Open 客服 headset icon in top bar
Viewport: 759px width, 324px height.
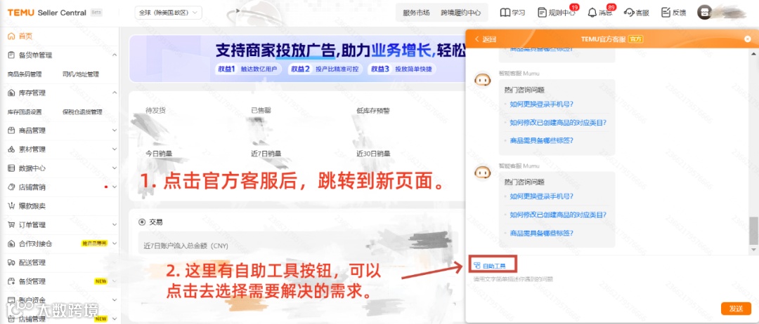[x=629, y=13]
